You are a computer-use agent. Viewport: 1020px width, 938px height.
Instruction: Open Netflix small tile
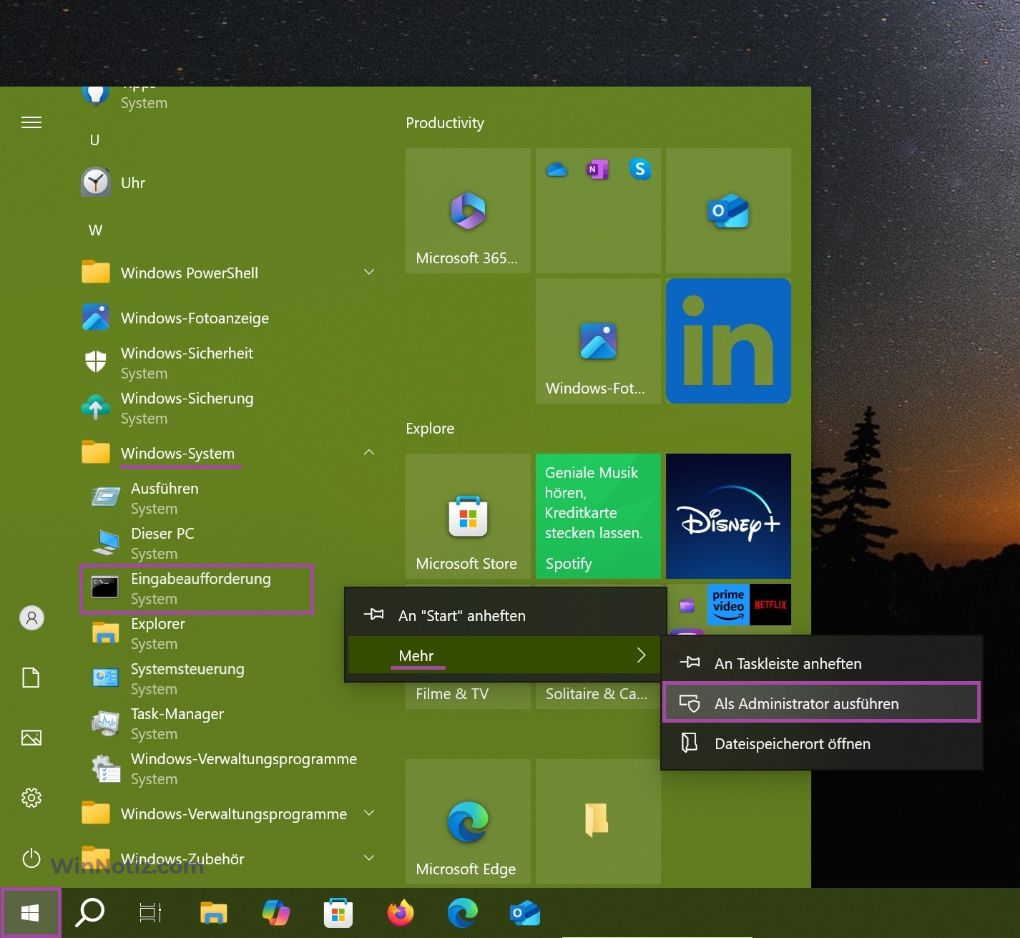[x=770, y=605]
